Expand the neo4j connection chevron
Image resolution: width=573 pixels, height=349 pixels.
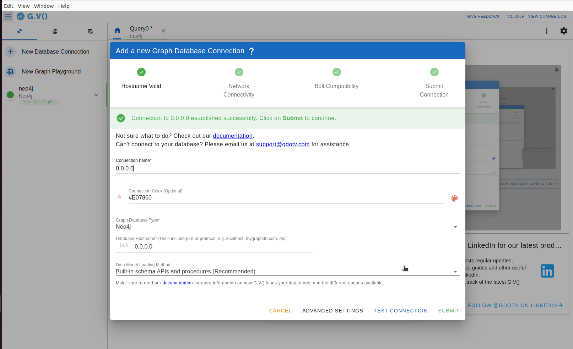[x=96, y=95]
